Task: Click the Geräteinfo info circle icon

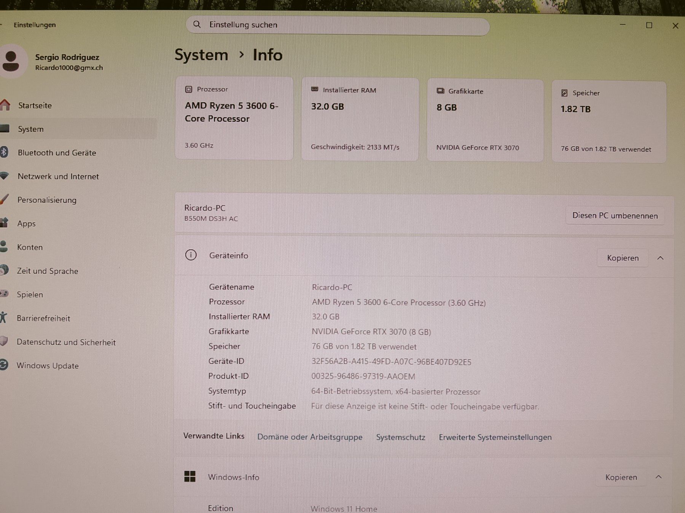Action: point(191,255)
